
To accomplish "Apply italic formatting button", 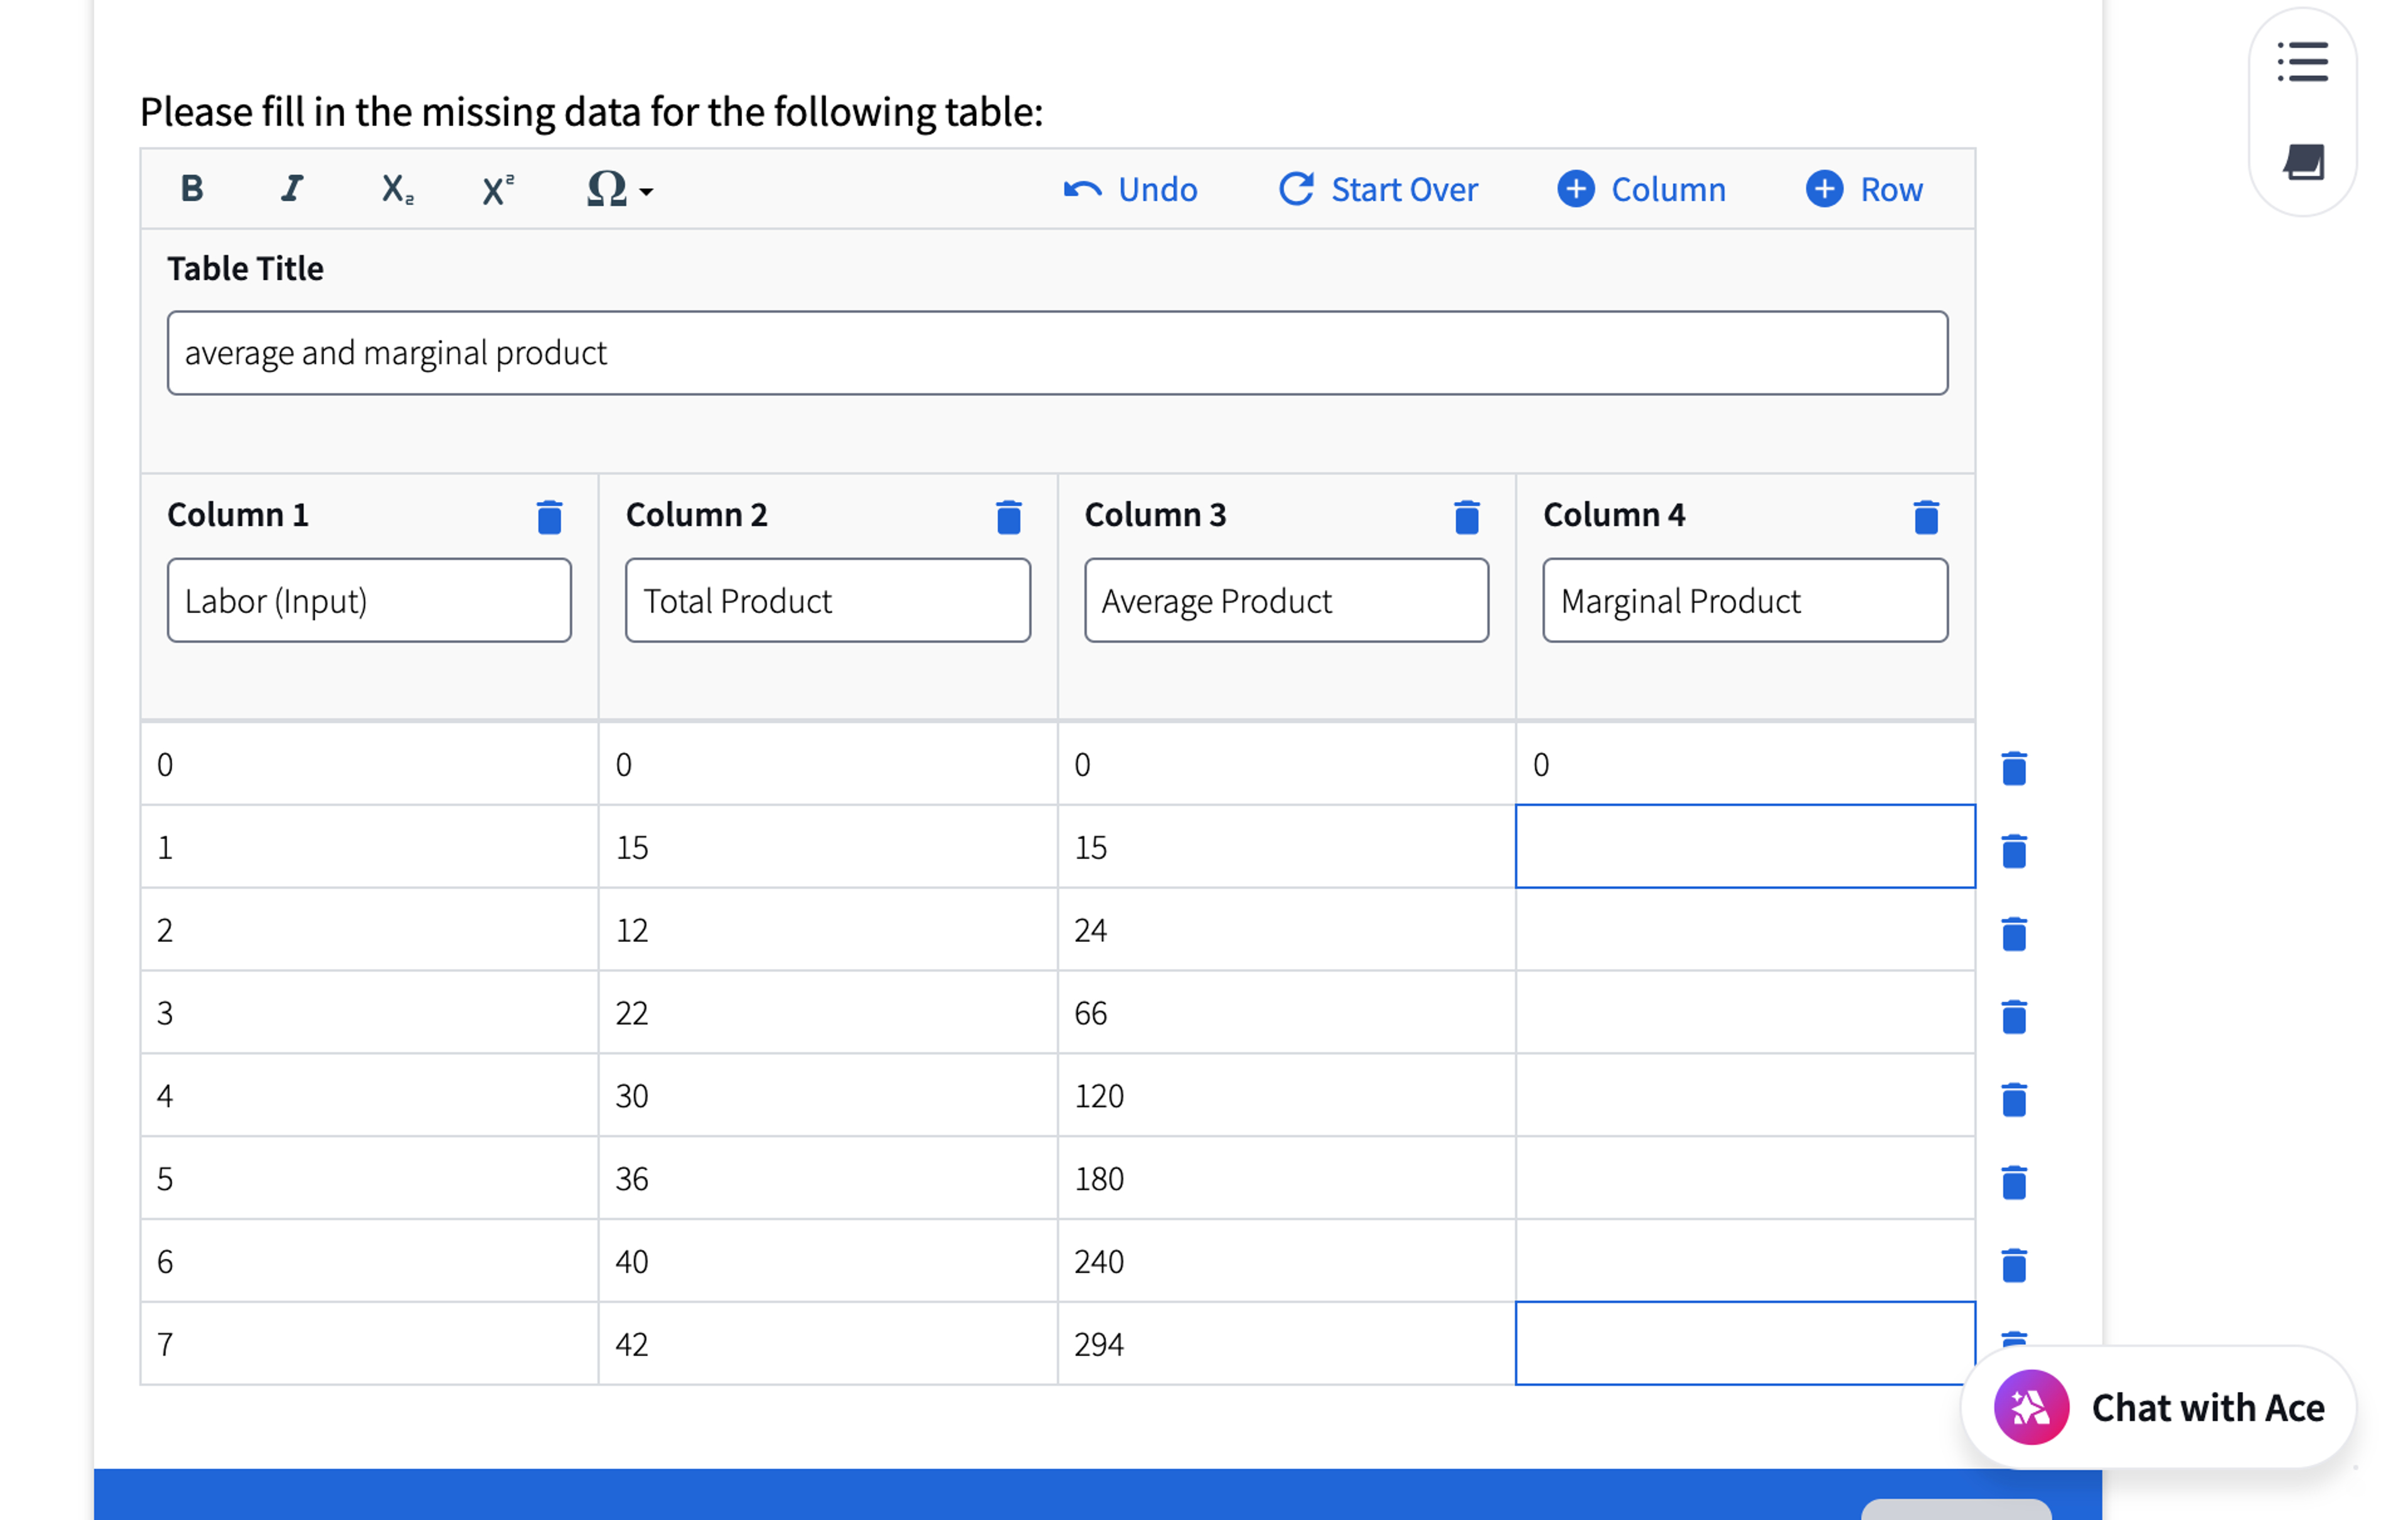I will (291, 188).
